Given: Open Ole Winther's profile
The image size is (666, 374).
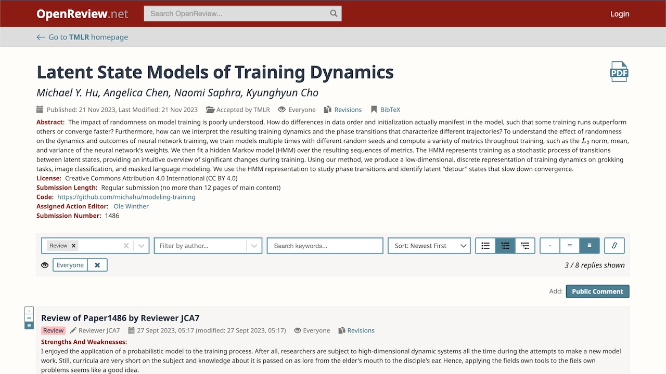Looking at the screenshot, I should pos(131,206).
